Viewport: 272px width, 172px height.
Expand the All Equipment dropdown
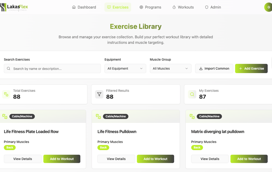pos(125,69)
